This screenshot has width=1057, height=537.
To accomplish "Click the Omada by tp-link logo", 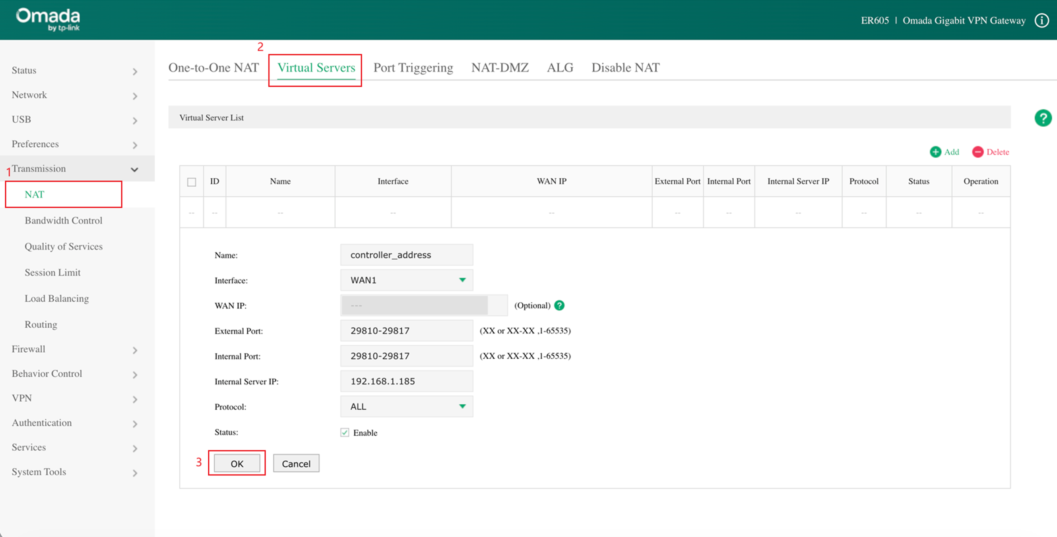I will click(x=48, y=20).
